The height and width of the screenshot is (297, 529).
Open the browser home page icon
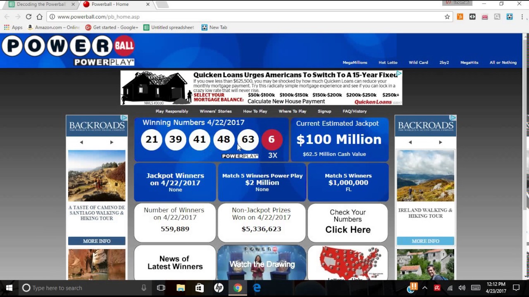point(39,17)
